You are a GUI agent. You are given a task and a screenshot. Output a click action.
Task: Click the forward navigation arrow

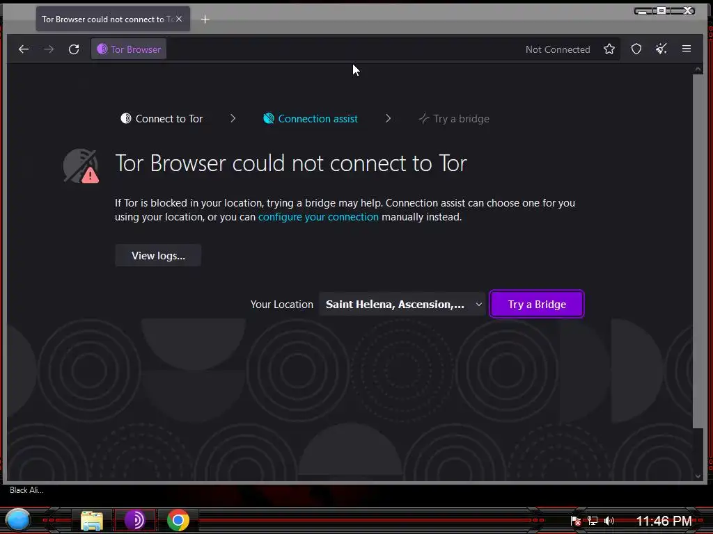tap(49, 49)
